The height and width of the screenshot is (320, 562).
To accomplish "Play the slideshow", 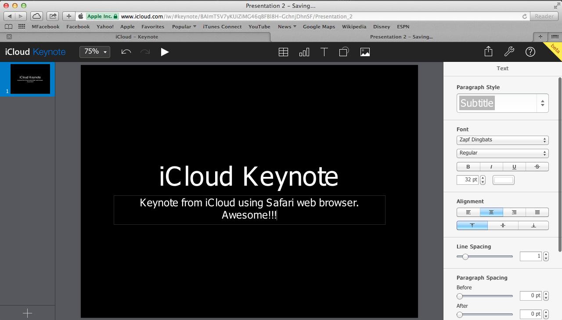I will coord(165,52).
